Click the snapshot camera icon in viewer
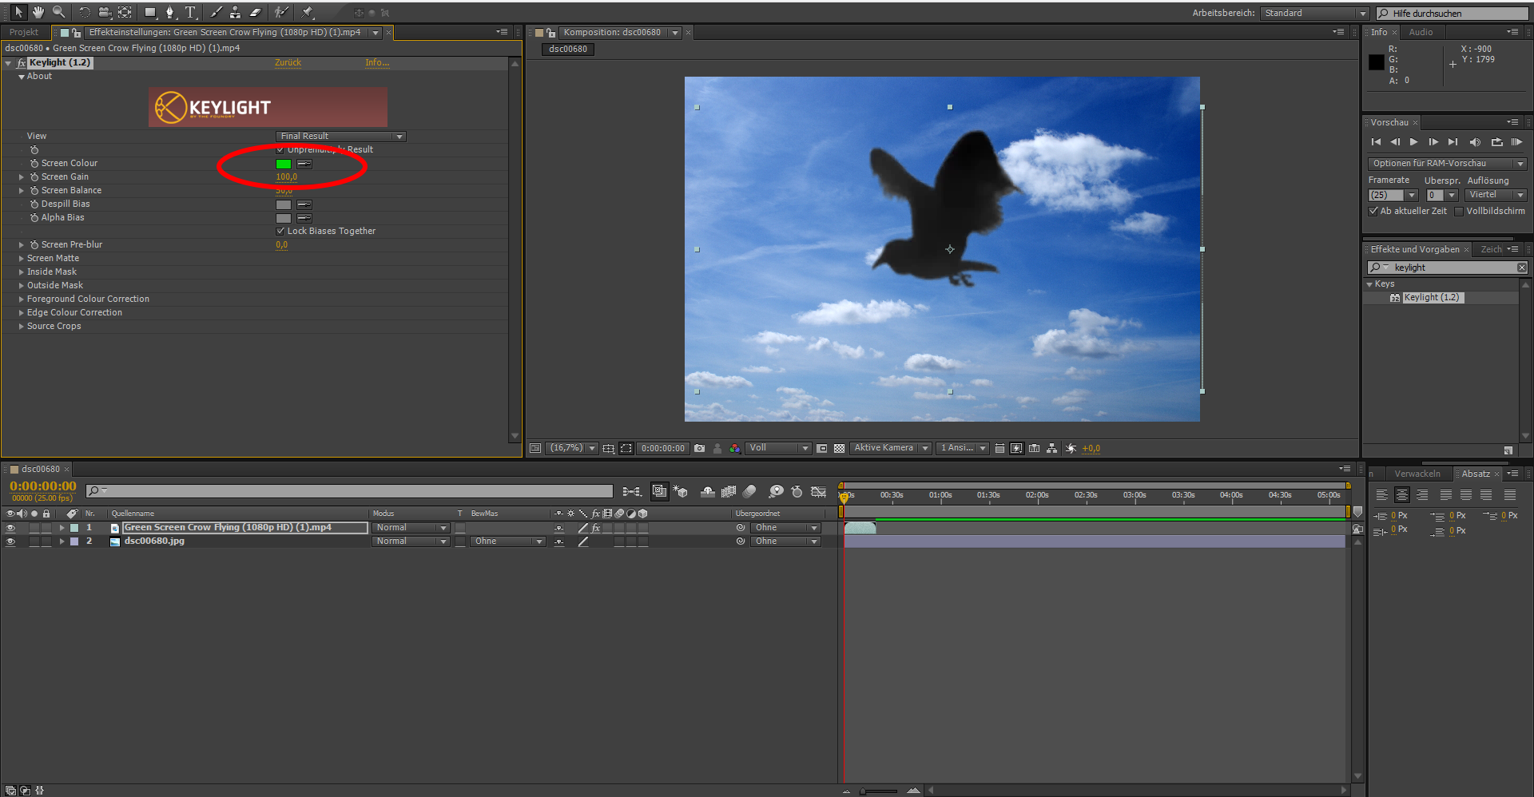 pos(700,448)
